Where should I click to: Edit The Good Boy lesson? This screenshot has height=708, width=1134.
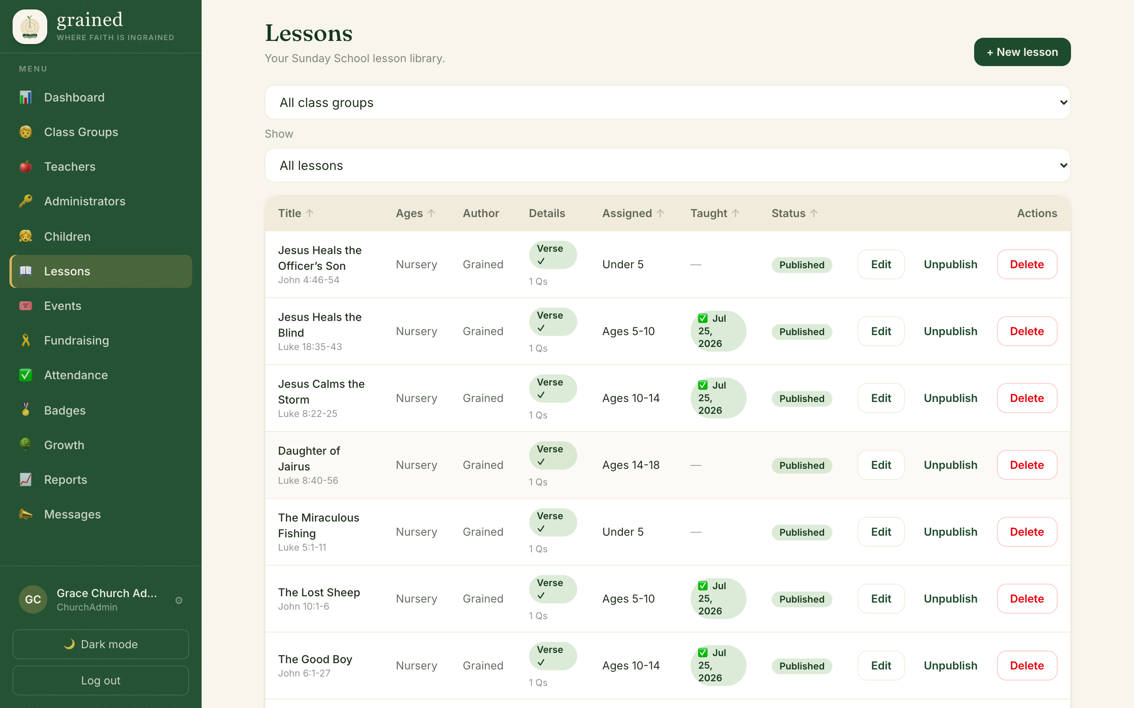click(x=881, y=666)
